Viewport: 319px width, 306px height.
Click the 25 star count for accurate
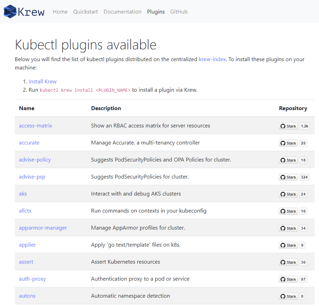click(303, 143)
